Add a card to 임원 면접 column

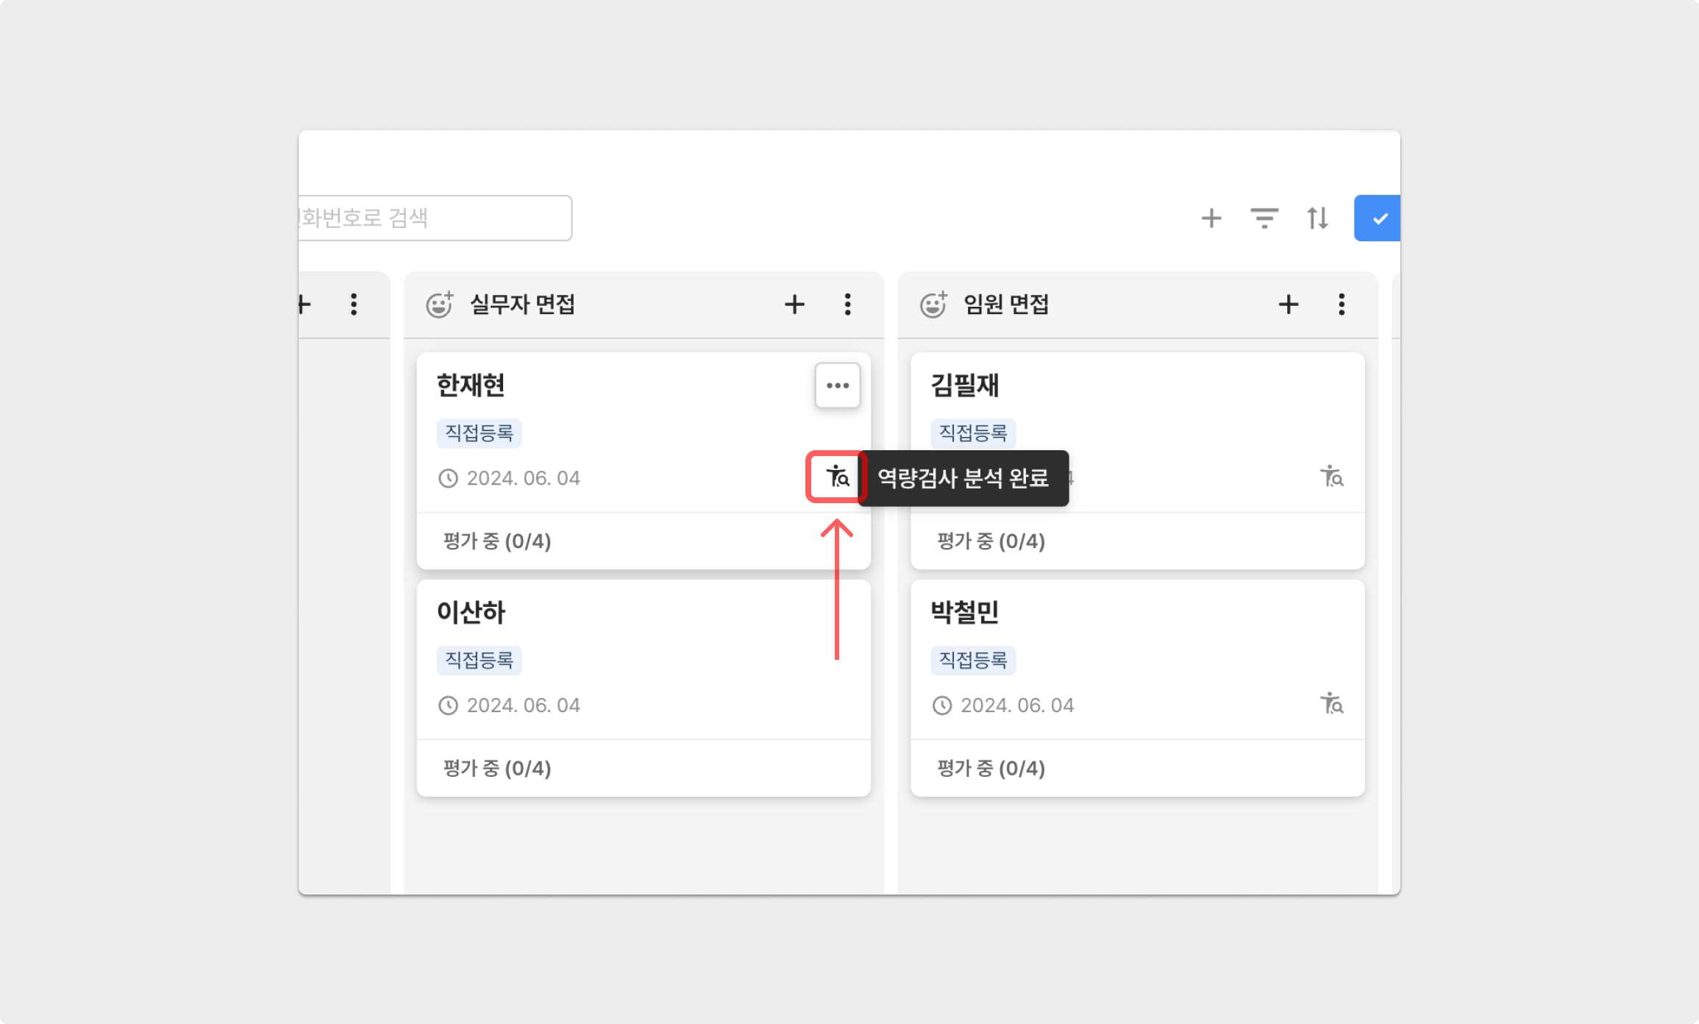coord(1288,305)
